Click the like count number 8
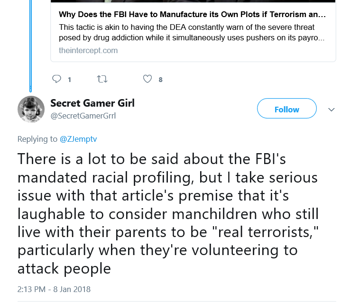Screen dimensions: 359x302 click(160, 80)
